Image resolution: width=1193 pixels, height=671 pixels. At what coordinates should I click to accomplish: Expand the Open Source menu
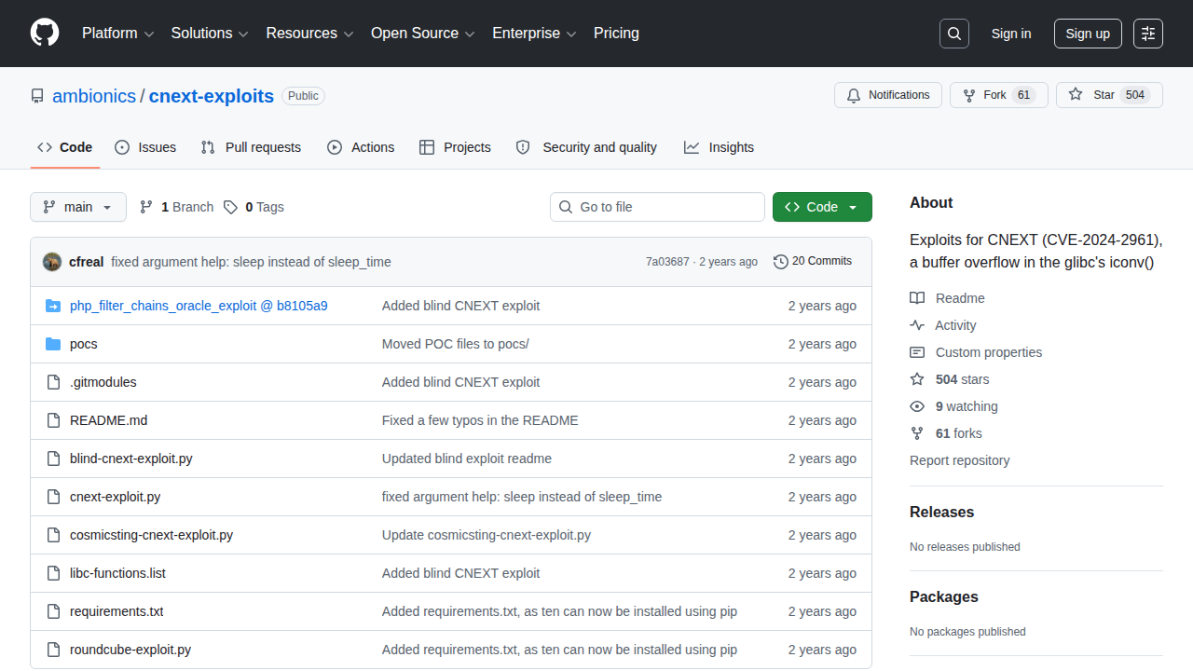point(423,34)
